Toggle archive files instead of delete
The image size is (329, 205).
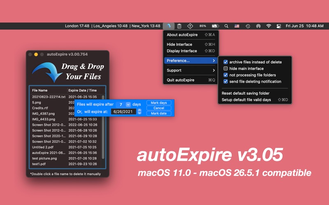[x=225, y=62]
